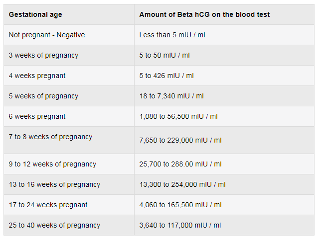Click the '5 to 426 mIU / ml' value

[166, 76]
